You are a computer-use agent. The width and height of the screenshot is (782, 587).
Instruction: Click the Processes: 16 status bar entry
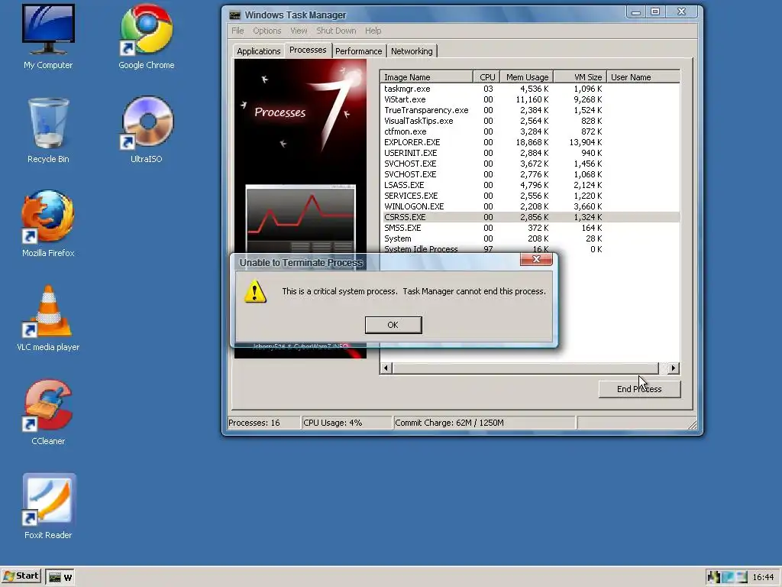click(x=263, y=423)
